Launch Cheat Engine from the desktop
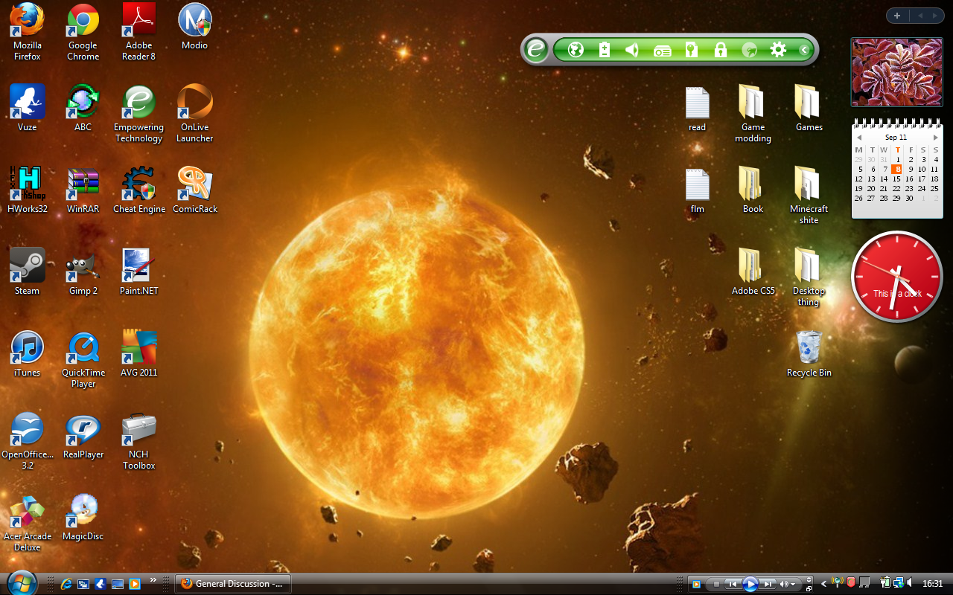This screenshot has height=595, width=953. click(x=139, y=184)
